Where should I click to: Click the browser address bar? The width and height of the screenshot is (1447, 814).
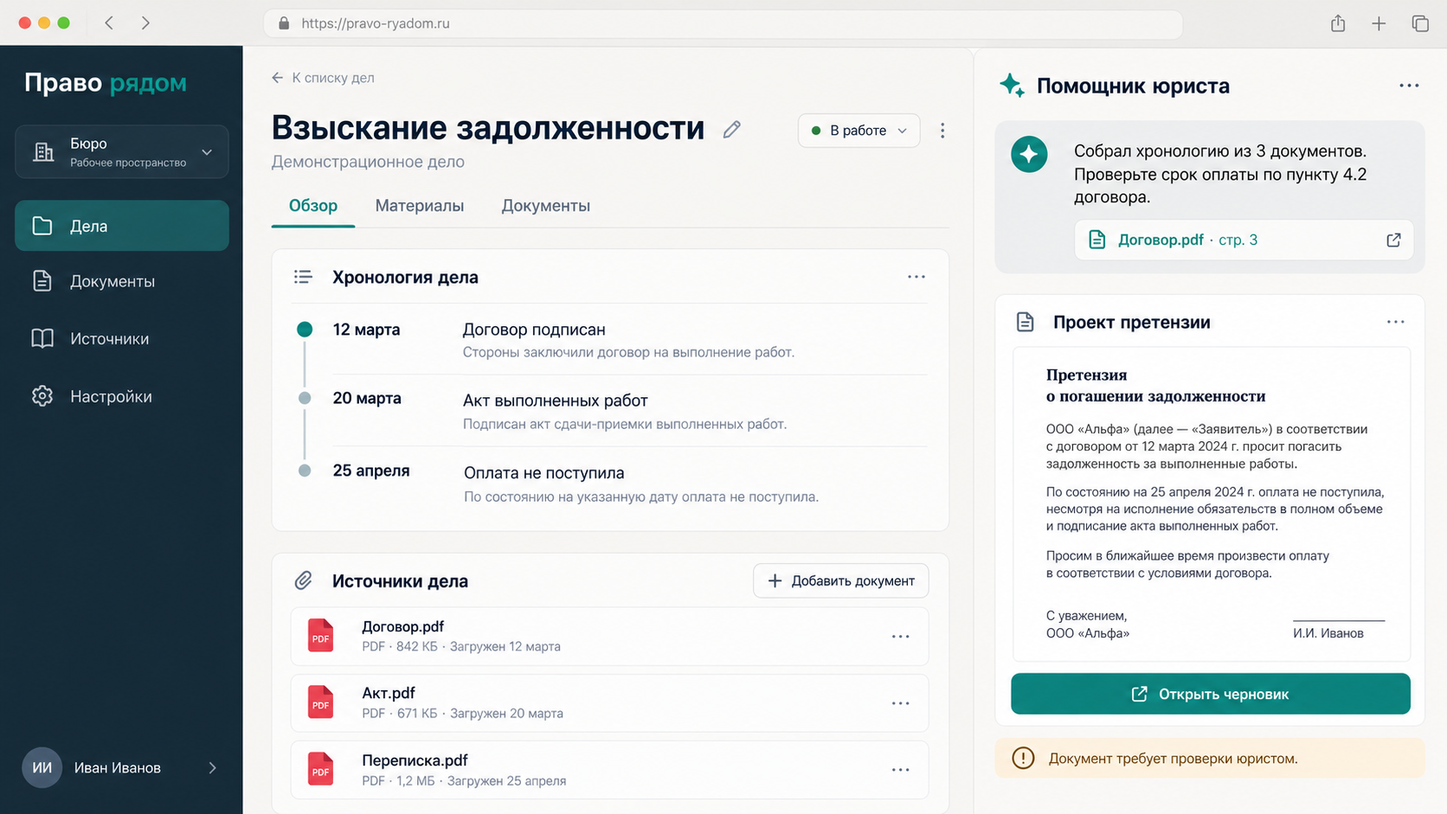723,23
